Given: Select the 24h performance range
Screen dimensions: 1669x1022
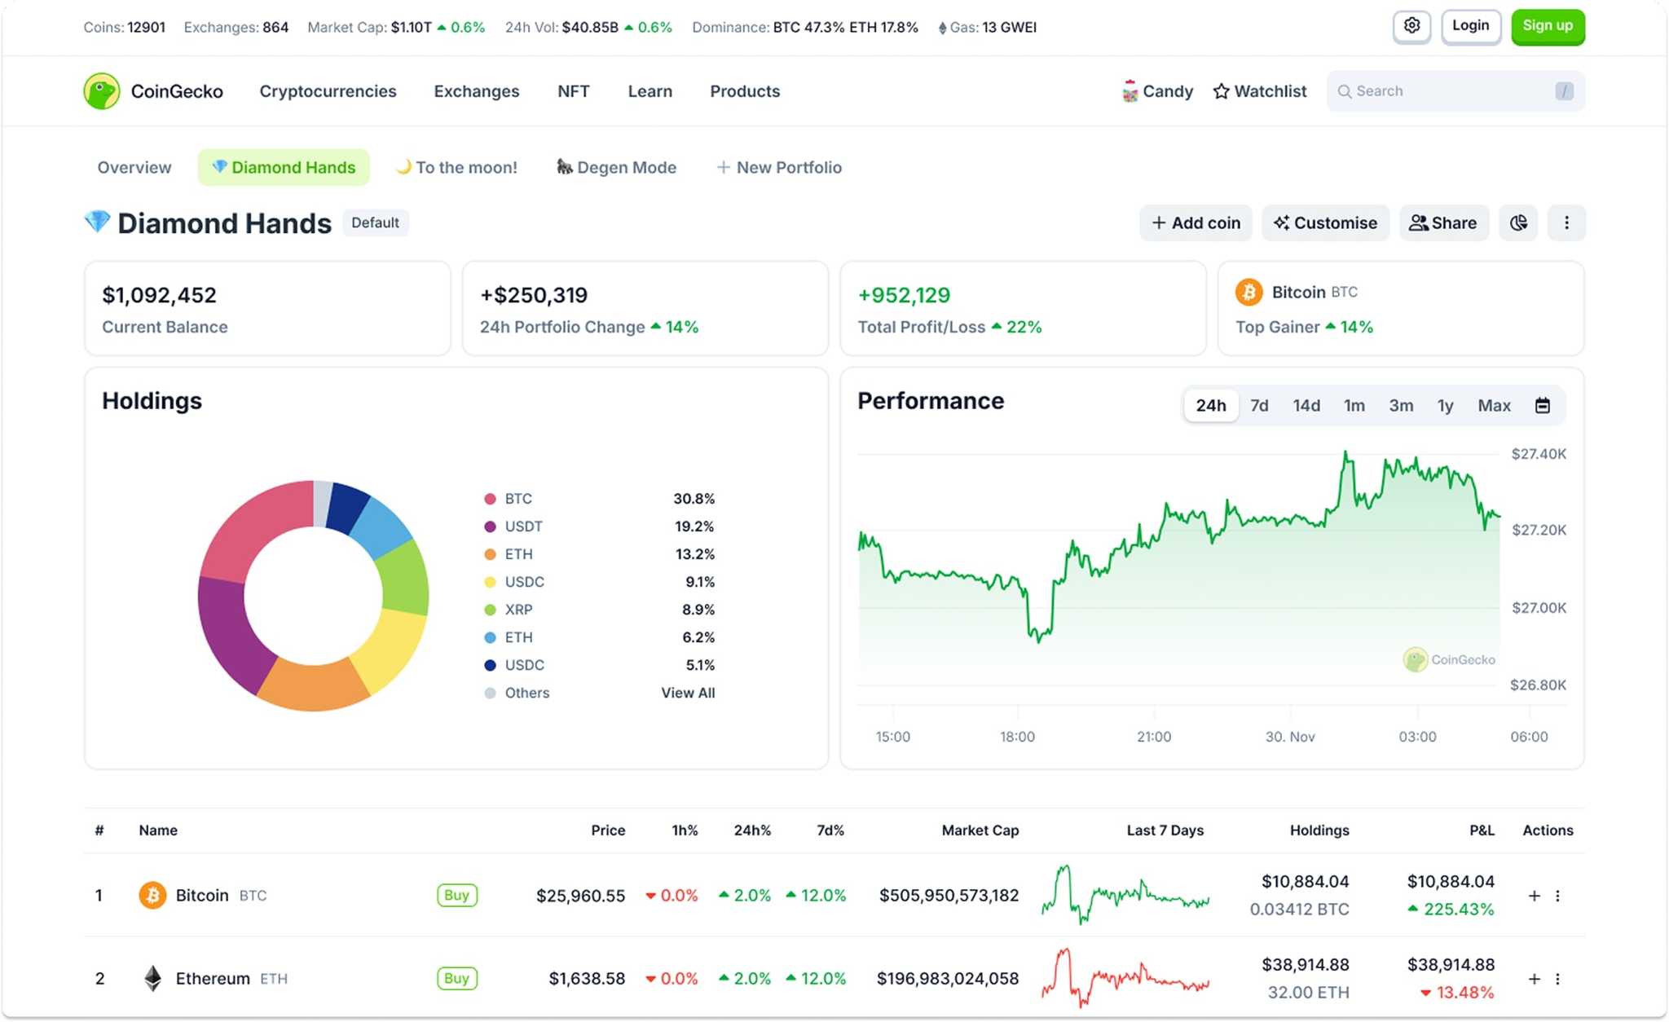Looking at the screenshot, I should click(x=1211, y=405).
